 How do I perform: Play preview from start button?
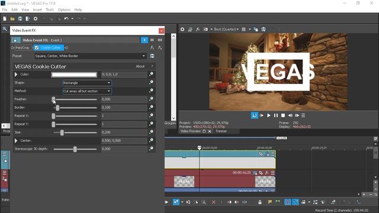[262, 115]
